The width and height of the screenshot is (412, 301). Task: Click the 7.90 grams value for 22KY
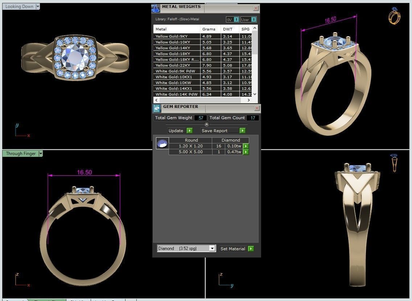[207, 65]
